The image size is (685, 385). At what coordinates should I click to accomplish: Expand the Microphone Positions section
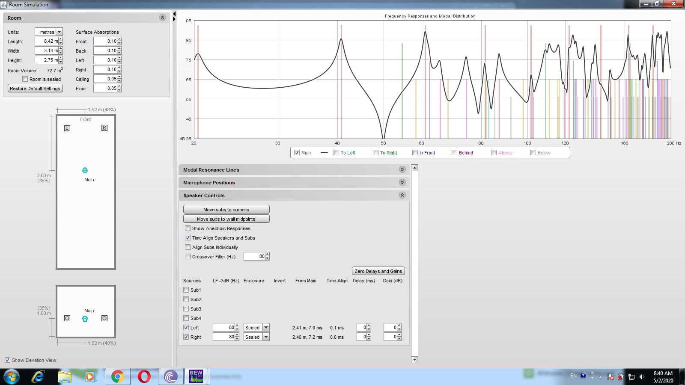[x=402, y=183]
